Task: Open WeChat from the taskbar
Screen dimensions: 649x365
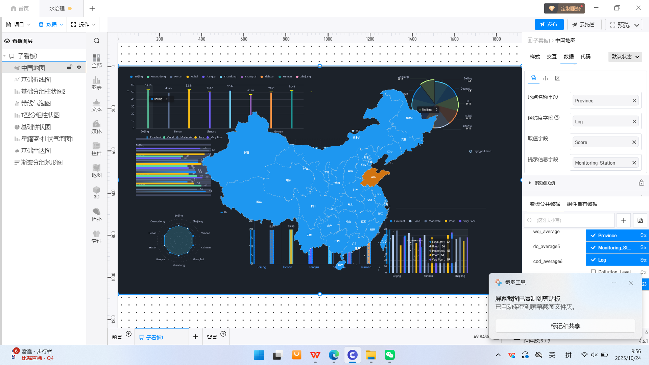Action: pyautogui.click(x=389, y=355)
